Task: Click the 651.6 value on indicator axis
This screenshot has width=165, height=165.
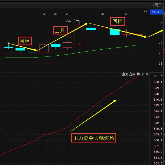Action: click(x=158, y=77)
